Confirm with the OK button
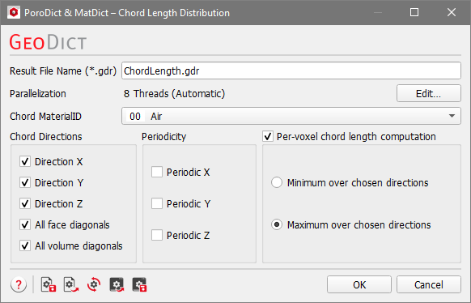 click(x=359, y=284)
